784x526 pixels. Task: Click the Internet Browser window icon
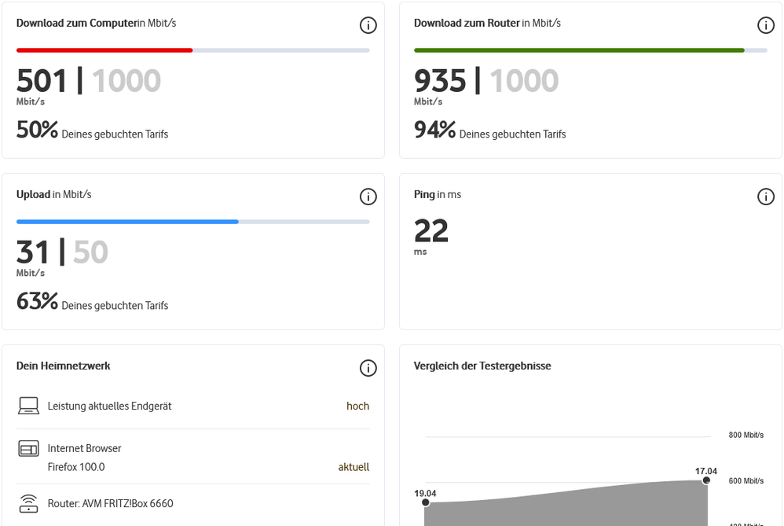tap(28, 449)
